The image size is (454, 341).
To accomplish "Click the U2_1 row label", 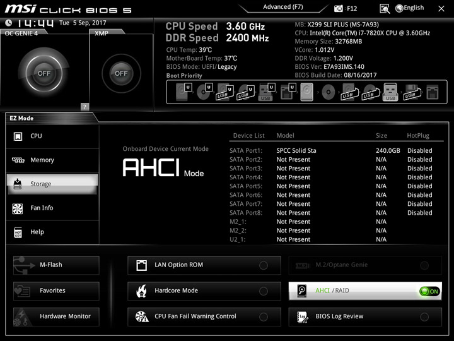I will click(238, 239).
